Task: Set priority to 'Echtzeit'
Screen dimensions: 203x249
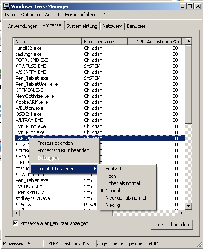Action: tap(114, 169)
